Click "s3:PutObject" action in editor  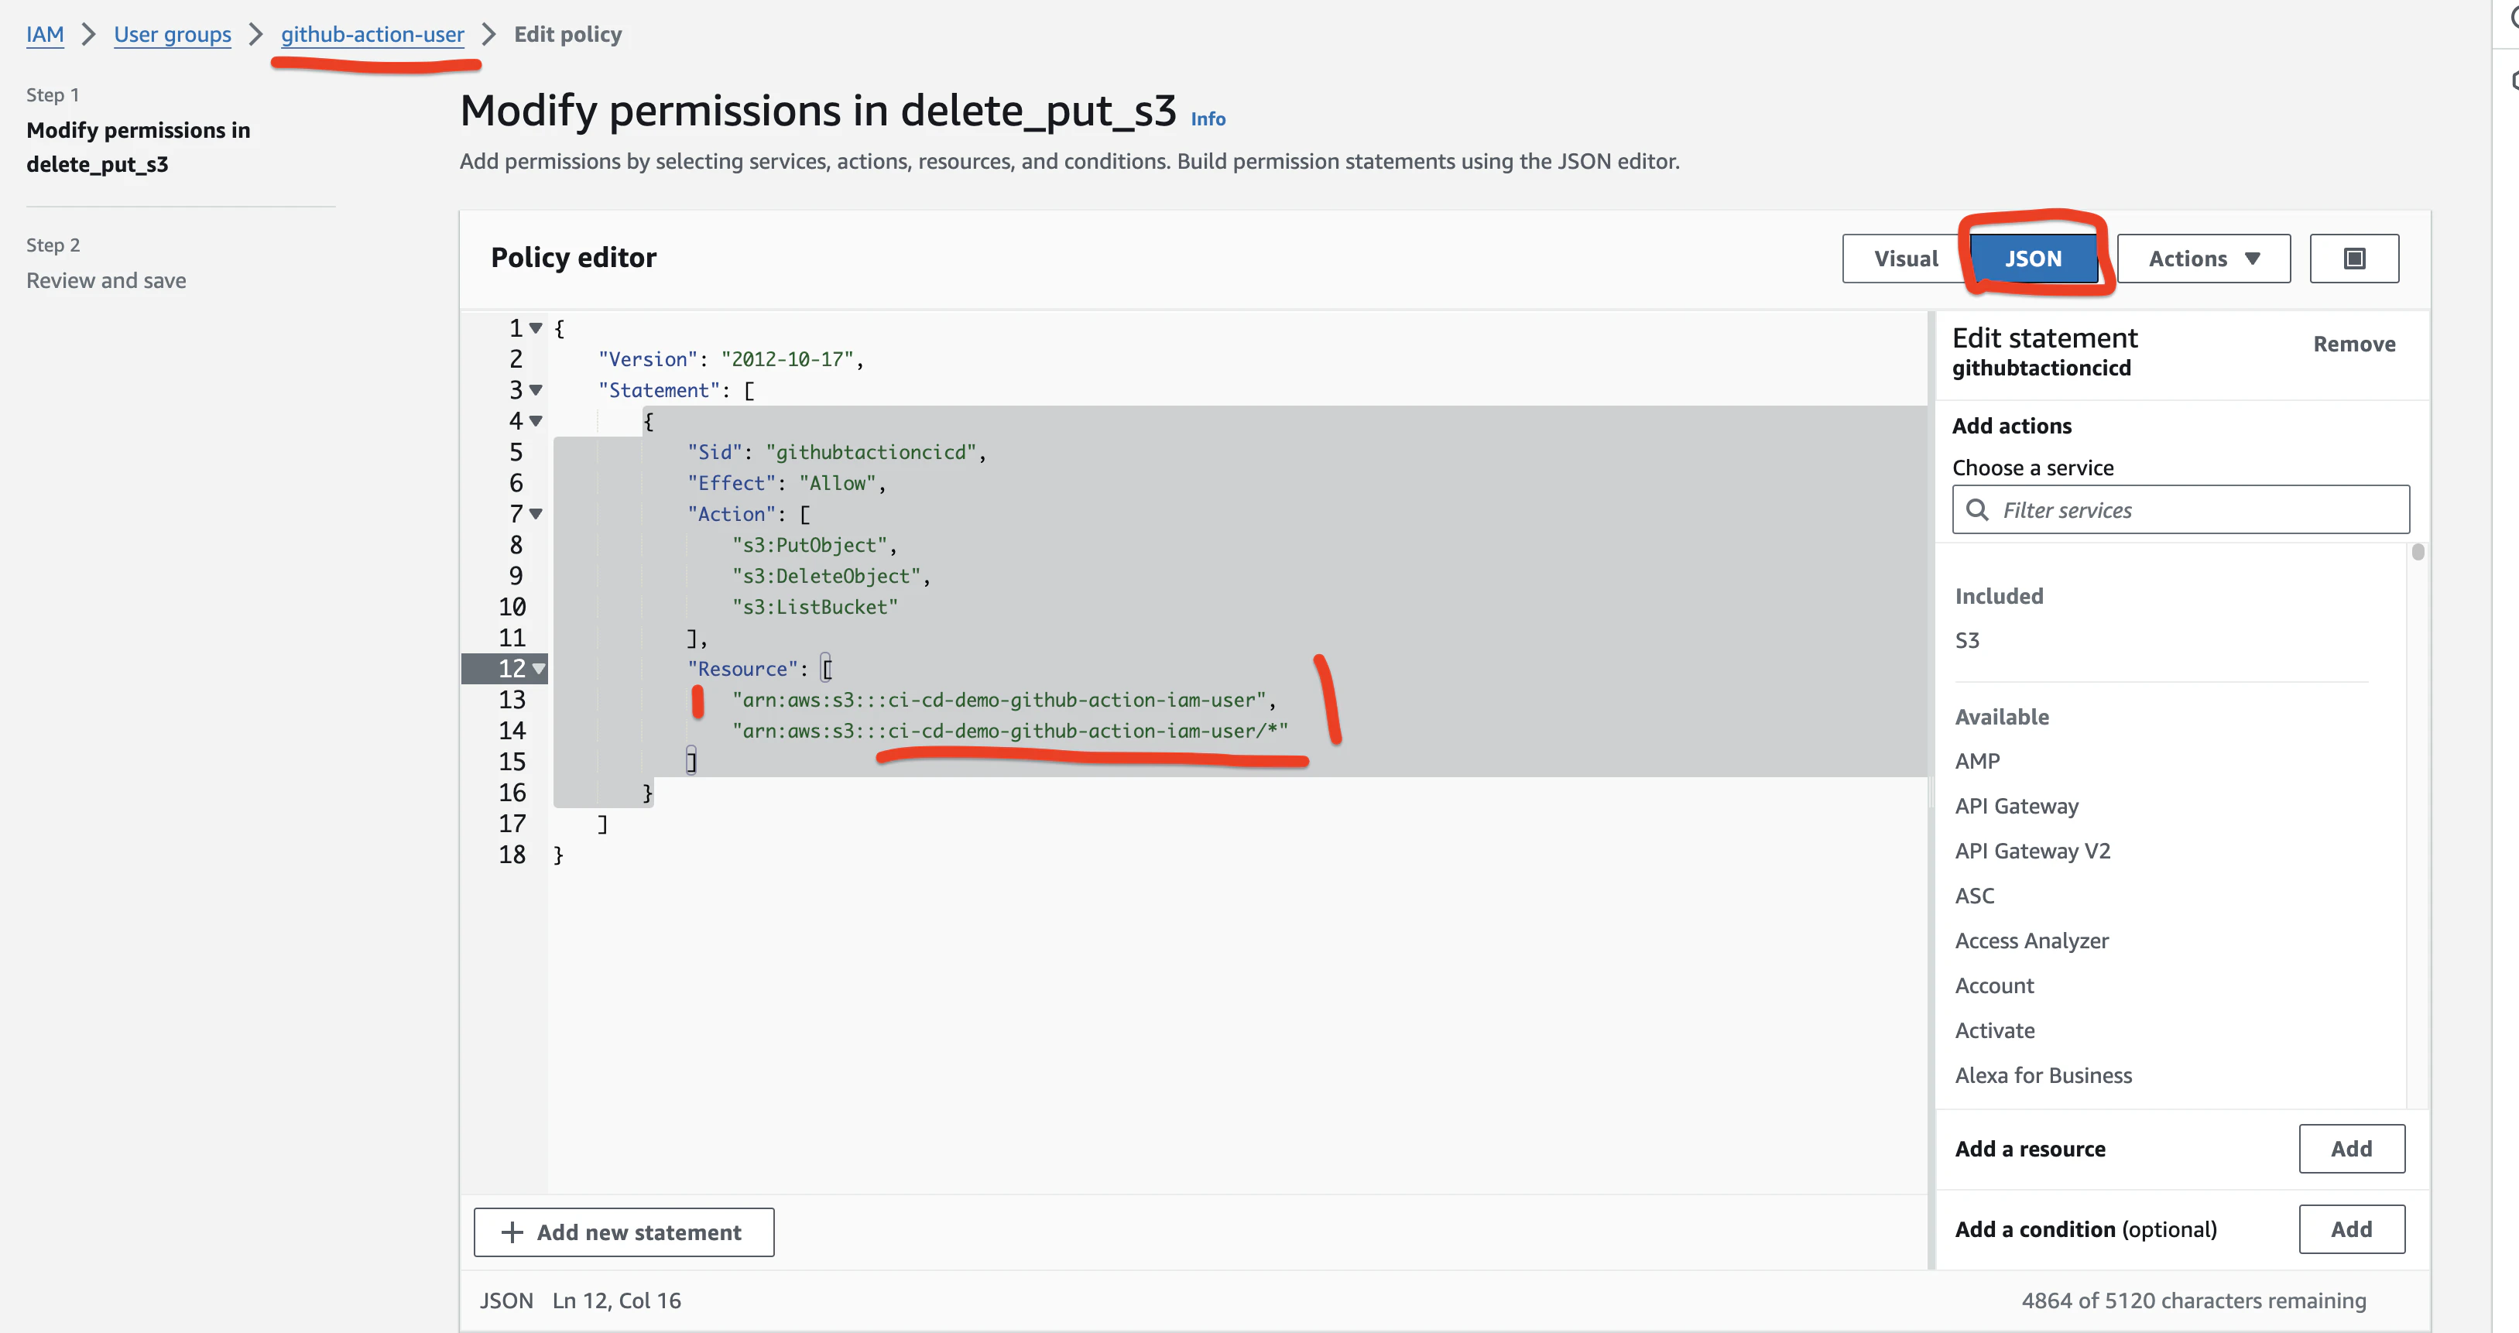point(810,545)
